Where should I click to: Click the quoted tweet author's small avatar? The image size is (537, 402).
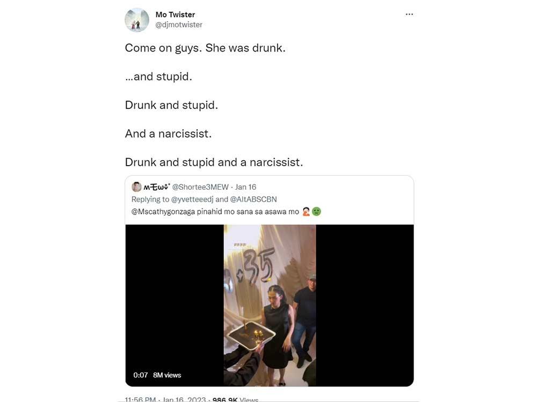(136, 187)
